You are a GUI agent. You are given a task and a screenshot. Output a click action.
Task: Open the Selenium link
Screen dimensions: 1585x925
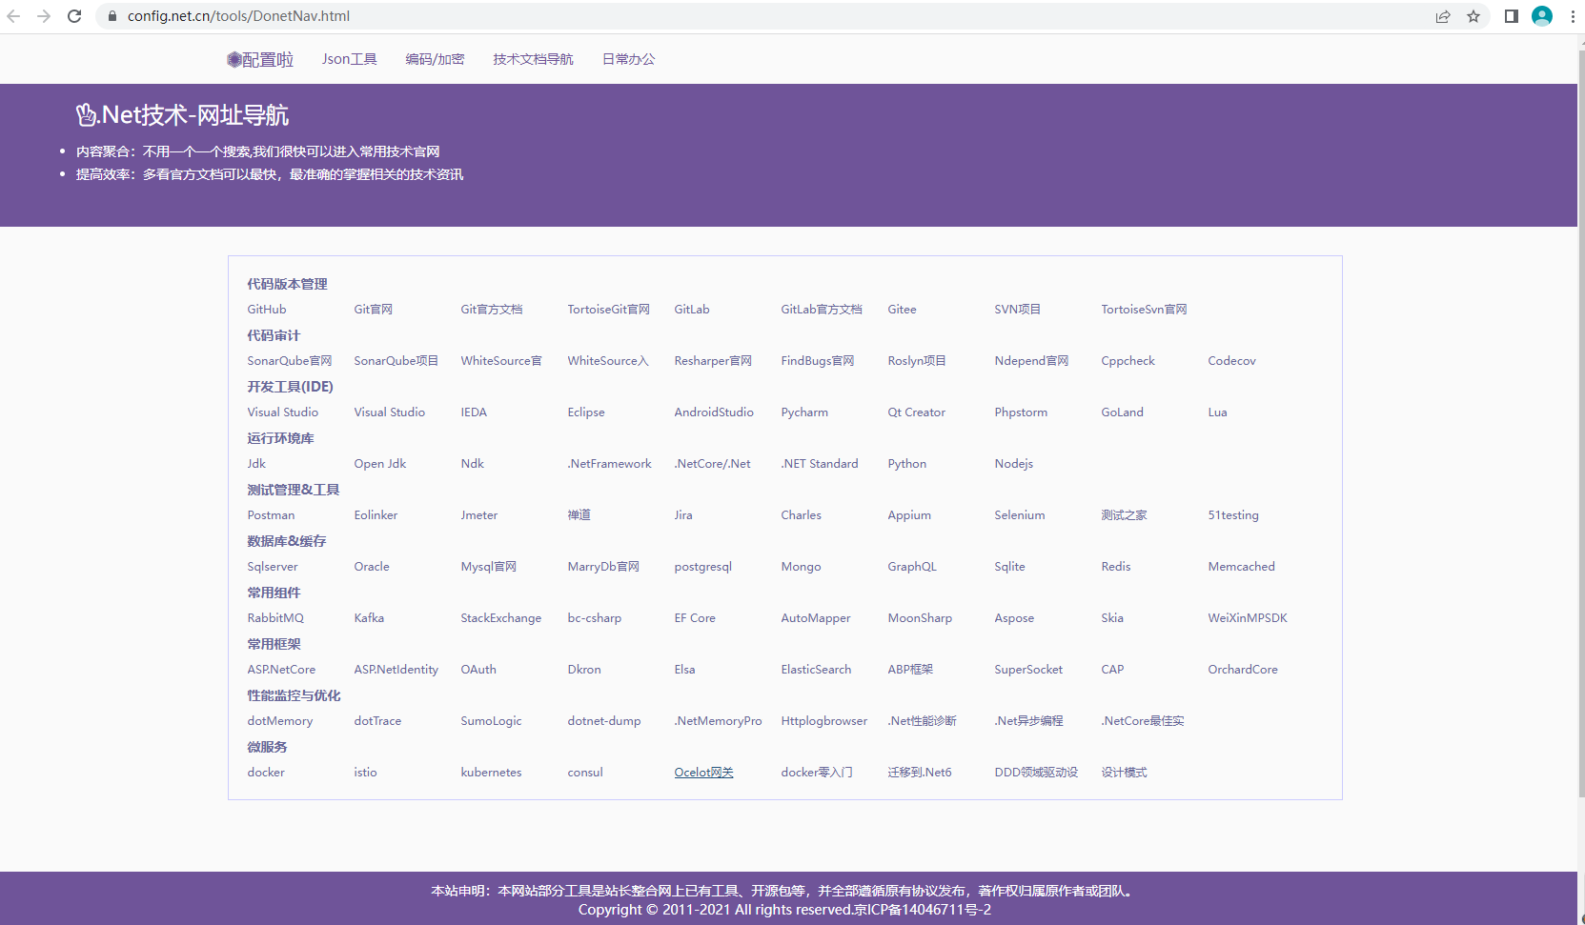pos(1020,515)
